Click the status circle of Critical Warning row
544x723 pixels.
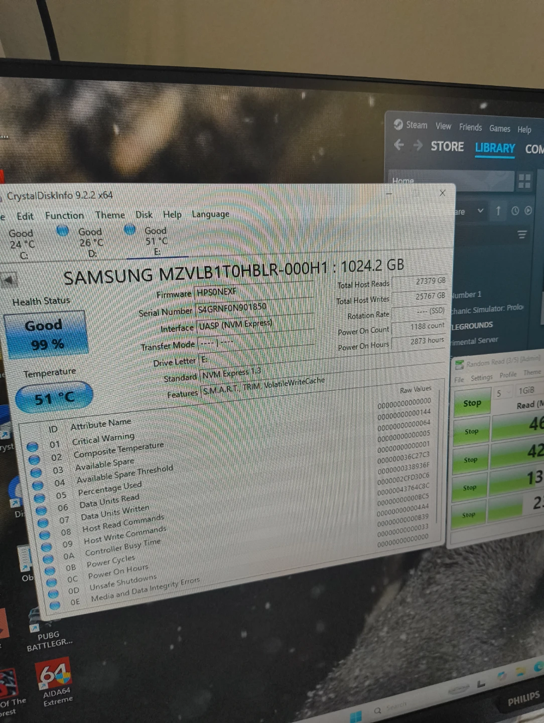click(33, 446)
